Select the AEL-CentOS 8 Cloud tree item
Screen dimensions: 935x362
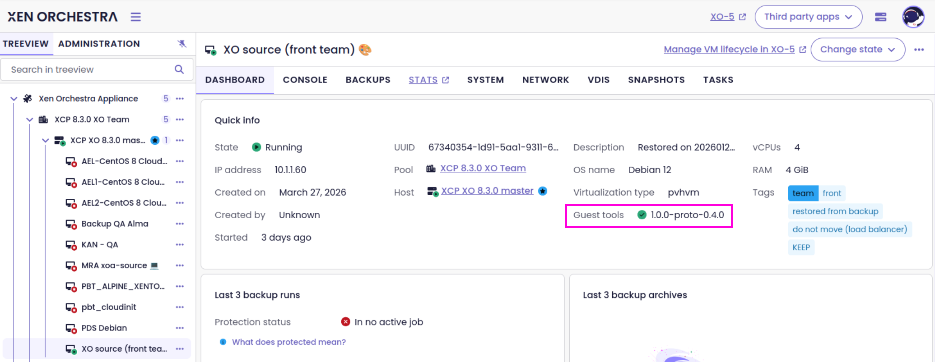click(125, 161)
